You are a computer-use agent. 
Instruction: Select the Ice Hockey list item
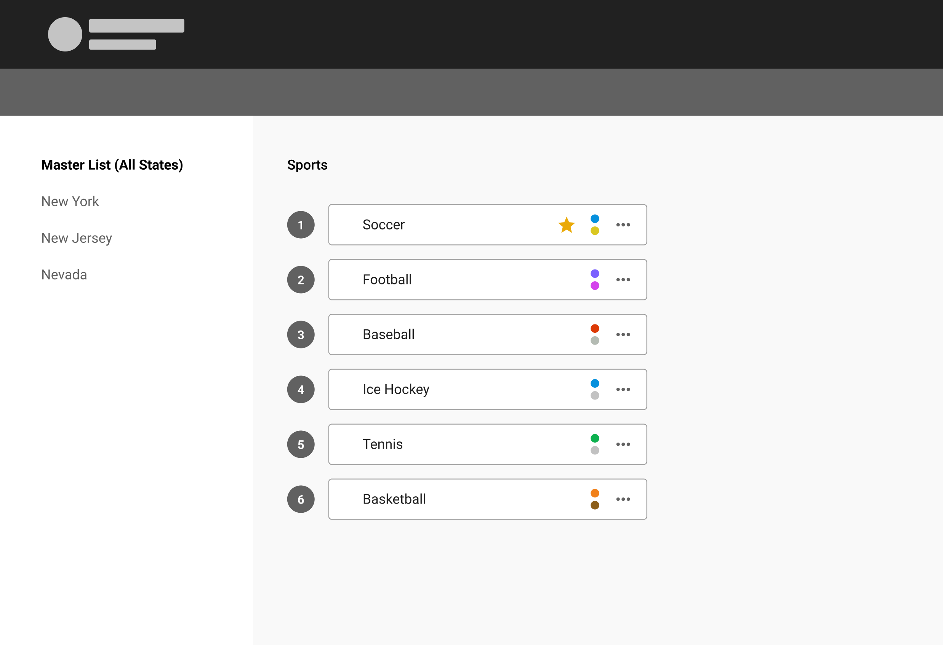[487, 389]
